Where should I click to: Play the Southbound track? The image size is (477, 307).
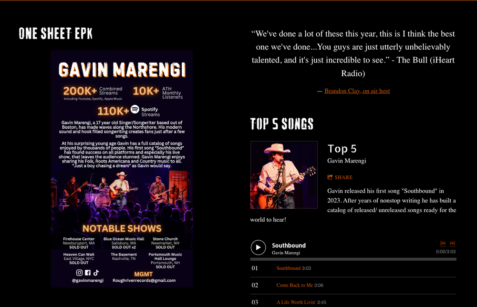point(258,247)
